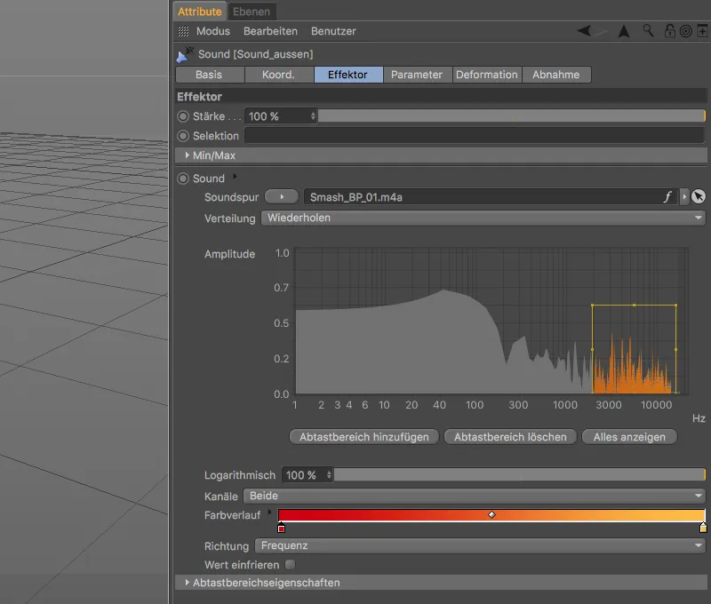The image size is (711, 604).
Task: Click the Soundspur arrow button
Action: [282, 196]
